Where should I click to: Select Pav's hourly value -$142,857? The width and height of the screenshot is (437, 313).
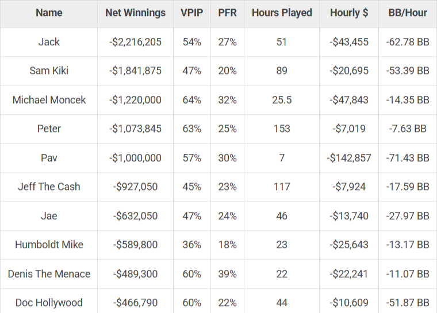pyautogui.click(x=349, y=158)
